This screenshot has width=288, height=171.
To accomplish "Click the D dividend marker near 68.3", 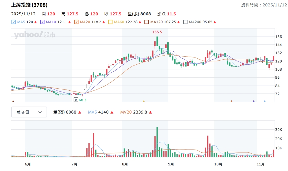I will click(x=76, y=100).
